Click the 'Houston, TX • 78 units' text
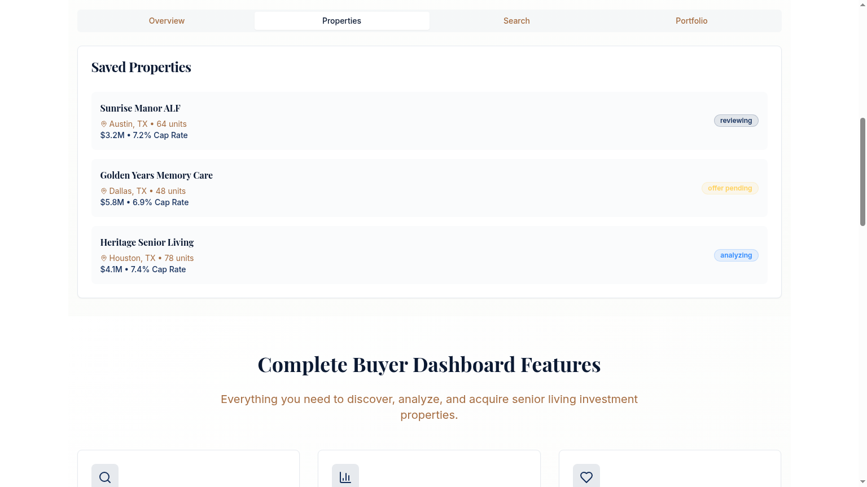Image resolution: width=867 pixels, height=487 pixels. click(x=151, y=258)
